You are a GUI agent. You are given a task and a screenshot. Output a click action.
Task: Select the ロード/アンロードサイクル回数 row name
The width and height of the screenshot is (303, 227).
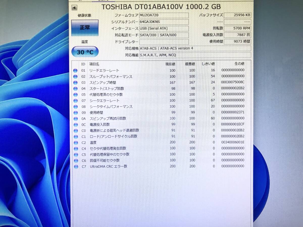pyautogui.click(x=114, y=136)
